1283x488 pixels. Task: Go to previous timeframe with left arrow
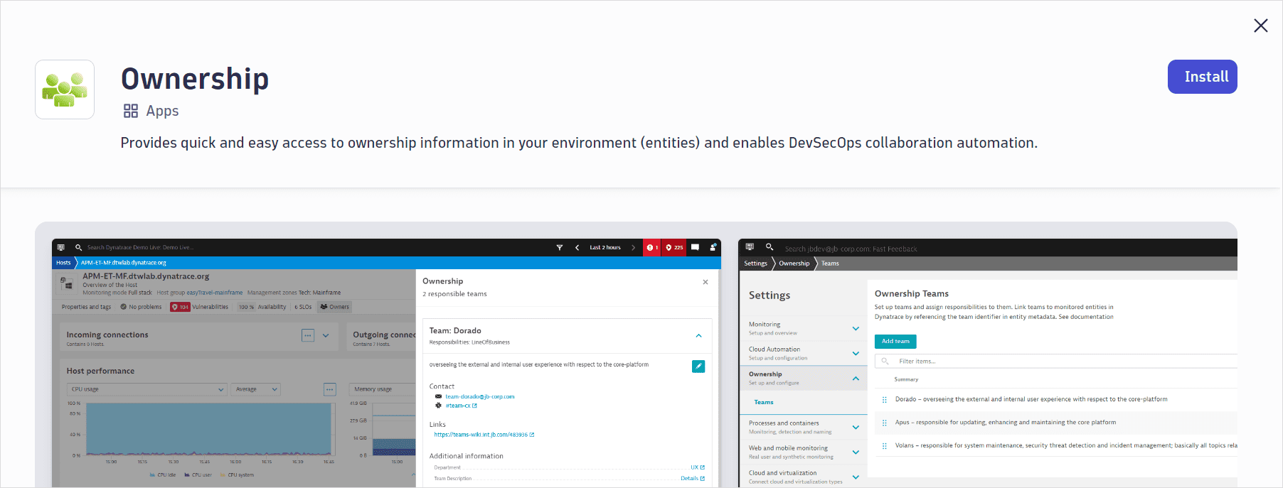pyautogui.click(x=577, y=247)
